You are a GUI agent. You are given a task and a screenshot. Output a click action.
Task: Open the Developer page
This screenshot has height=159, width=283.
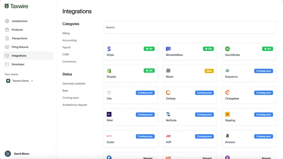28,64
